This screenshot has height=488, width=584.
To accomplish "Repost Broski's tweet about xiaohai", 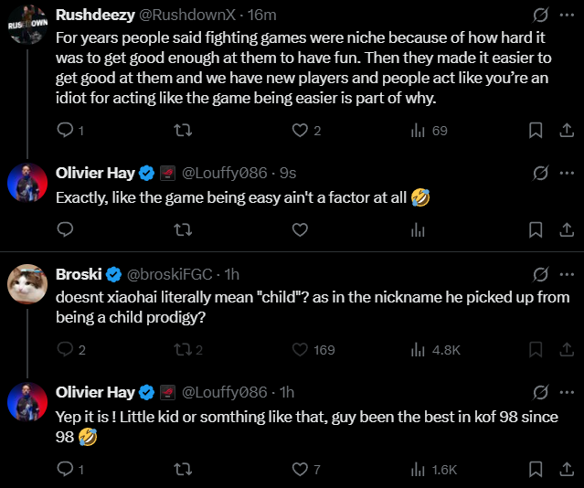I will tap(183, 349).
